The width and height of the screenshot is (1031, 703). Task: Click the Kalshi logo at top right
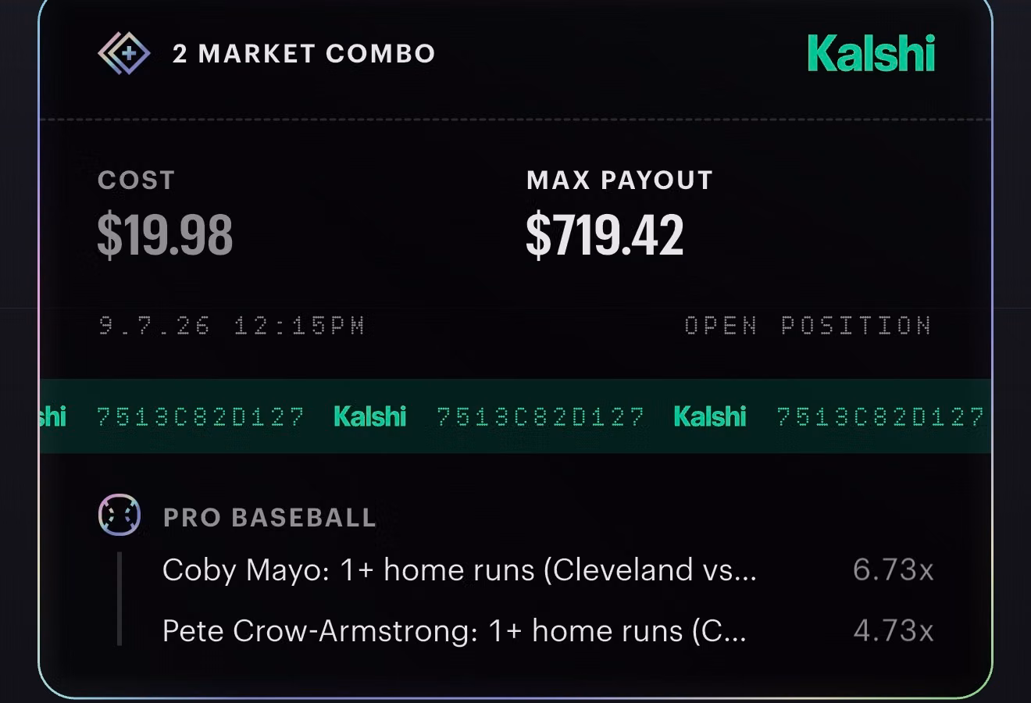[x=871, y=53]
